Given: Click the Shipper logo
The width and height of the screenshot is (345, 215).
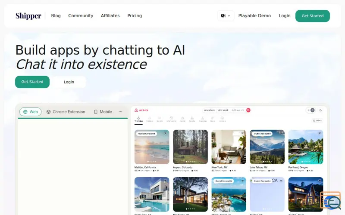Looking at the screenshot, I should 28,16.
